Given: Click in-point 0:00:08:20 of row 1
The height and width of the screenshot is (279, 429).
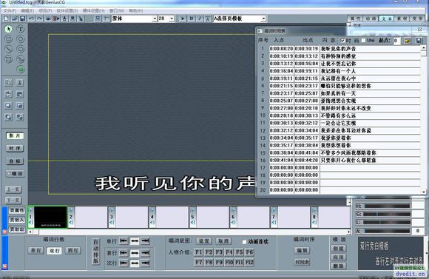Looking at the screenshot, I should [281, 49].
